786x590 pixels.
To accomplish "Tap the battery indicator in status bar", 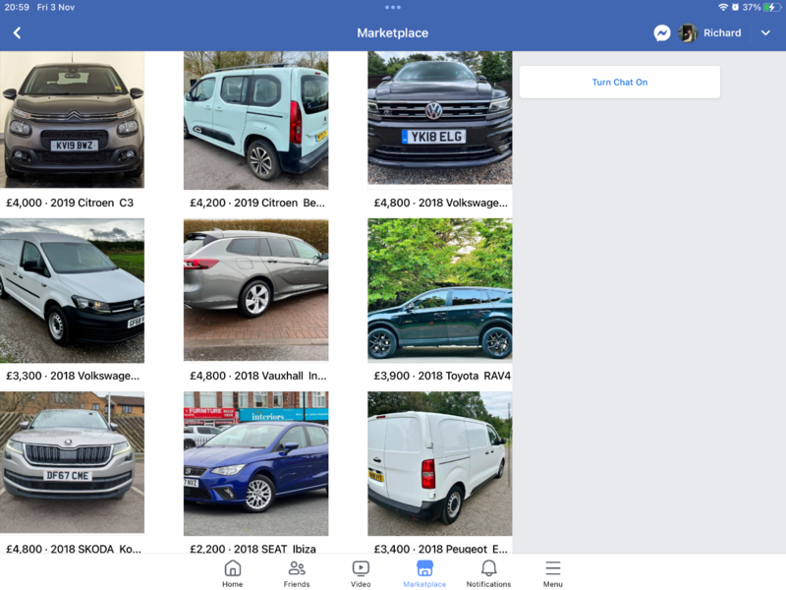I will click(x=772, y=7).
